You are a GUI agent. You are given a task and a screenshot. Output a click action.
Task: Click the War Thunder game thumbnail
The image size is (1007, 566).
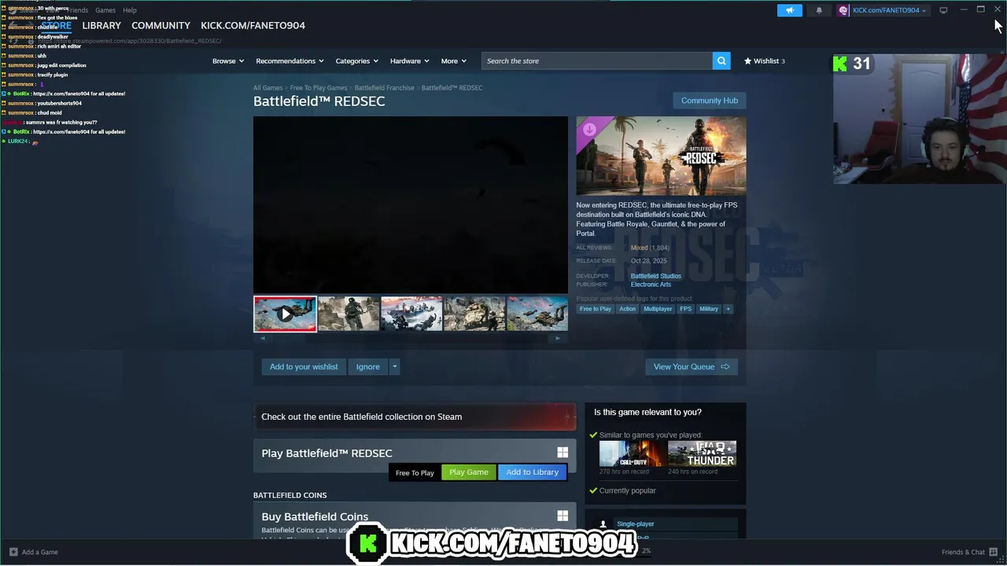pos(702,454)
